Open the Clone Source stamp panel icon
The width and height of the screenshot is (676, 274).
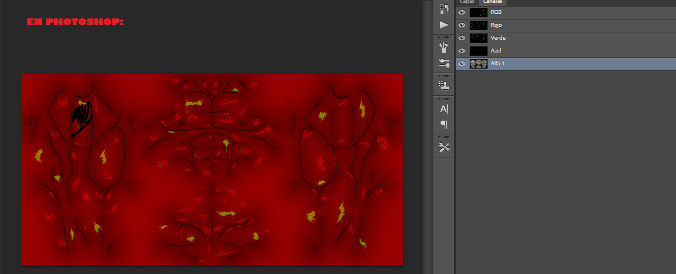point(444,85)
